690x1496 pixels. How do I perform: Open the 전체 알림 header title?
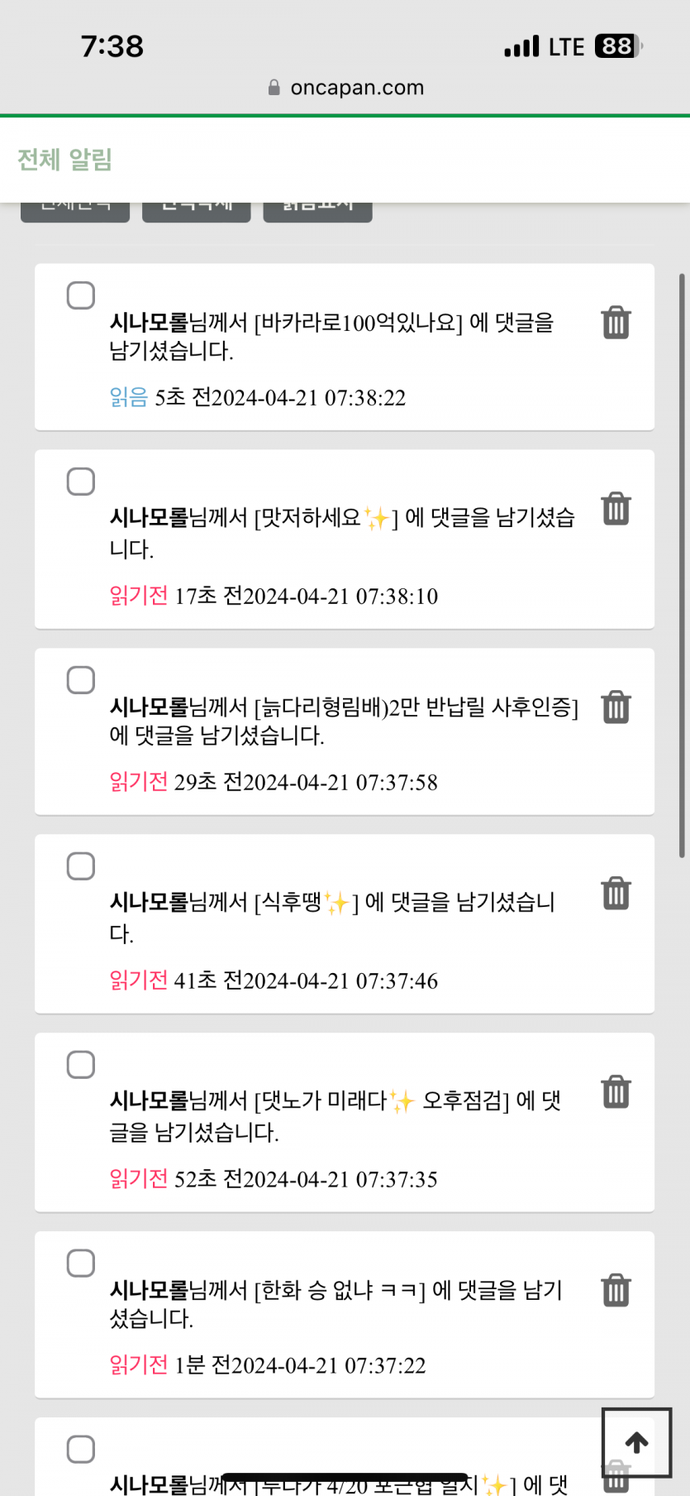tap(64, 160)
